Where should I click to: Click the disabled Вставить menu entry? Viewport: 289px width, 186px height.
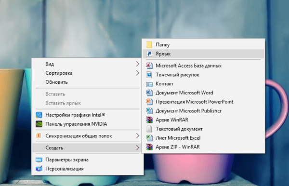pyautogui.click(x=88, y=94)
